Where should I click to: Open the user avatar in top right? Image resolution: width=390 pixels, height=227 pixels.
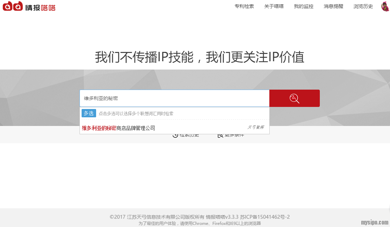tap(385, 6)
